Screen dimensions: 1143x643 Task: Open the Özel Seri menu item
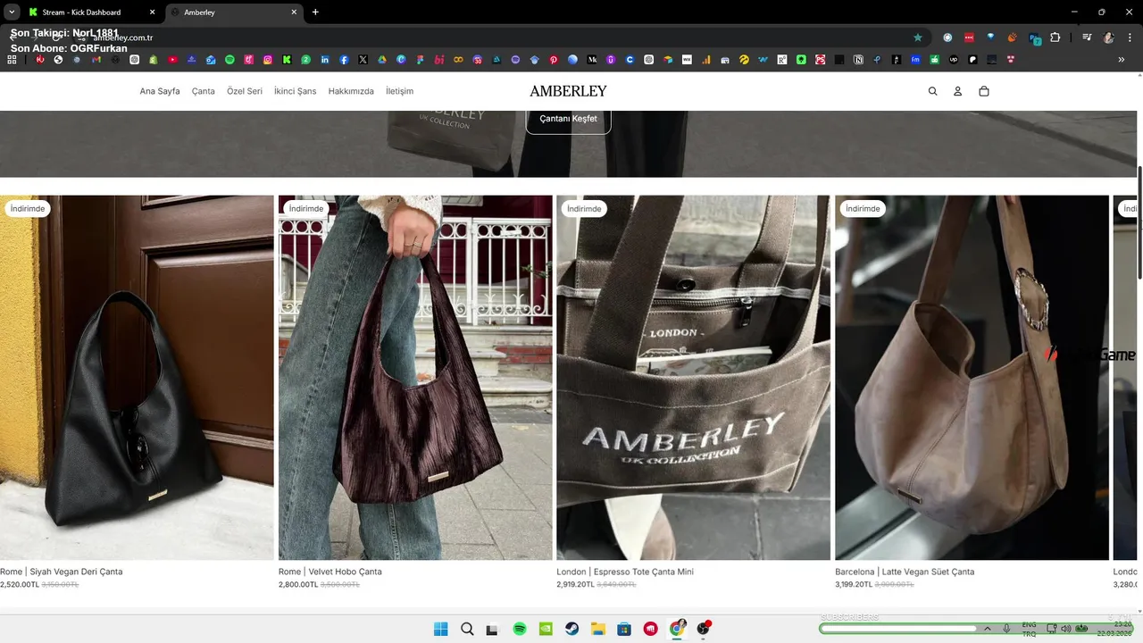coord(245,91)
